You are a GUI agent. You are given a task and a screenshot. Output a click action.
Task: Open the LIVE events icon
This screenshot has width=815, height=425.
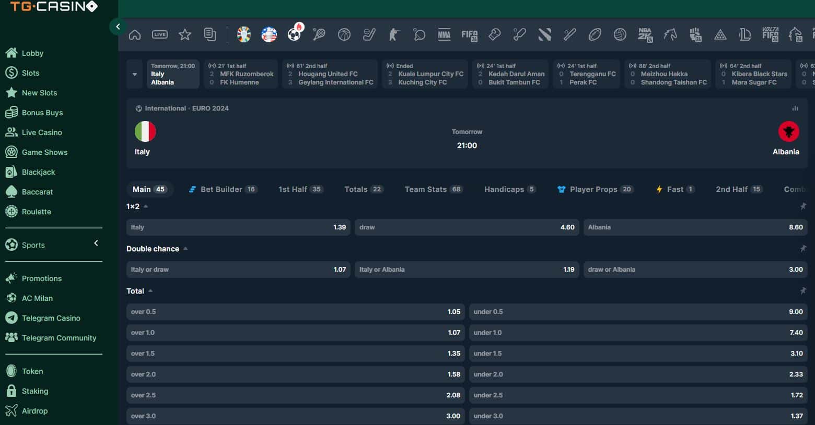160,35
